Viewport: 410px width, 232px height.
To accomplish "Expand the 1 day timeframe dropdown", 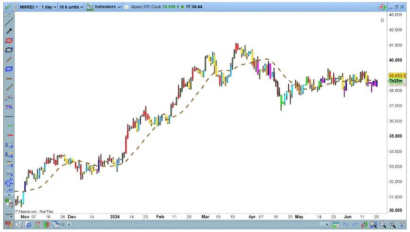I will click(x=48, y=7).
